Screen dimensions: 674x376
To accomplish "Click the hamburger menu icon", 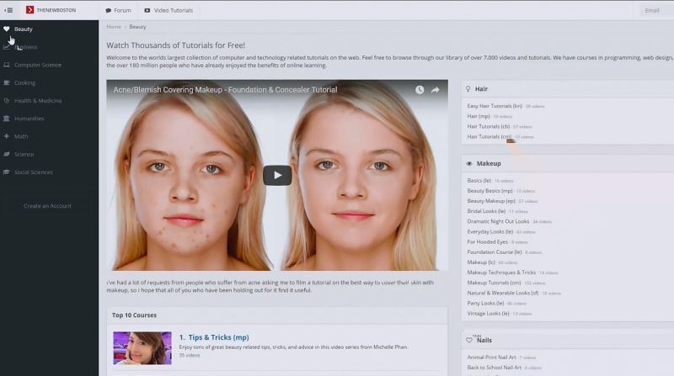I will [x=9, y=10].
